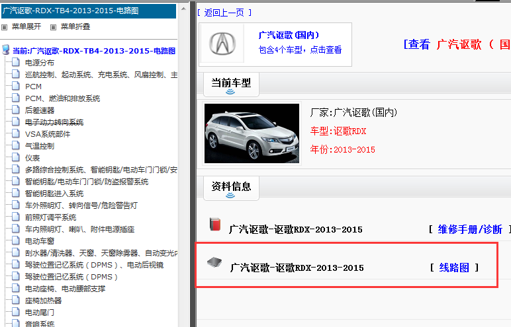
Task: Click the gray chip icon for 线路图
Action: pos(214,262)
